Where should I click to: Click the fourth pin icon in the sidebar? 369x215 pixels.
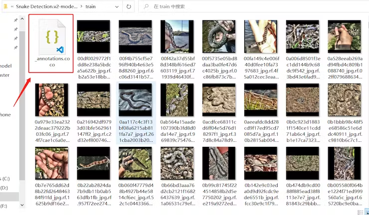point(15,47)
